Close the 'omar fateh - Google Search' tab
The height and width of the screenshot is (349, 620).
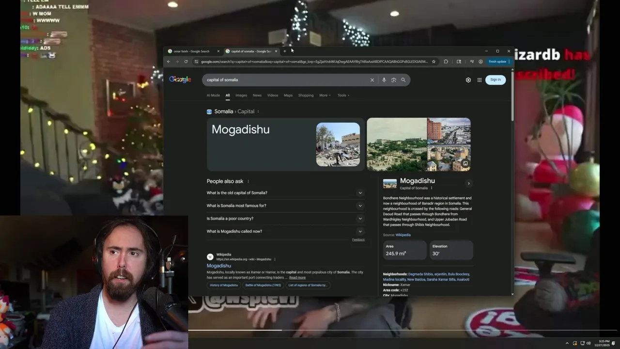pos(218,51)
